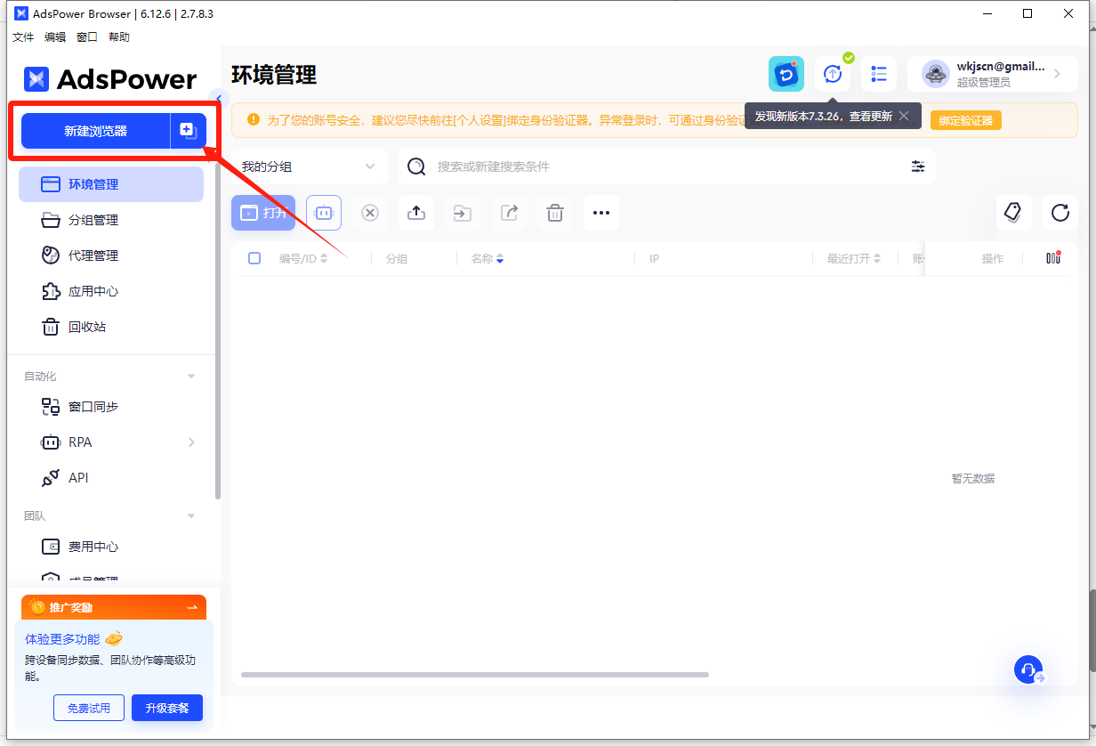Click the 操作 column header
This screenshot has width=1096, height=746.
pyautogui.click(x=992, y=258)
